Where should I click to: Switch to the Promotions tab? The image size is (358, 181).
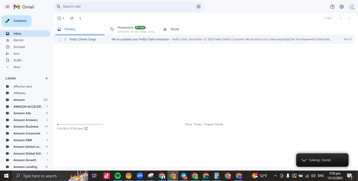pyautogui.click(x=133, y=29)
